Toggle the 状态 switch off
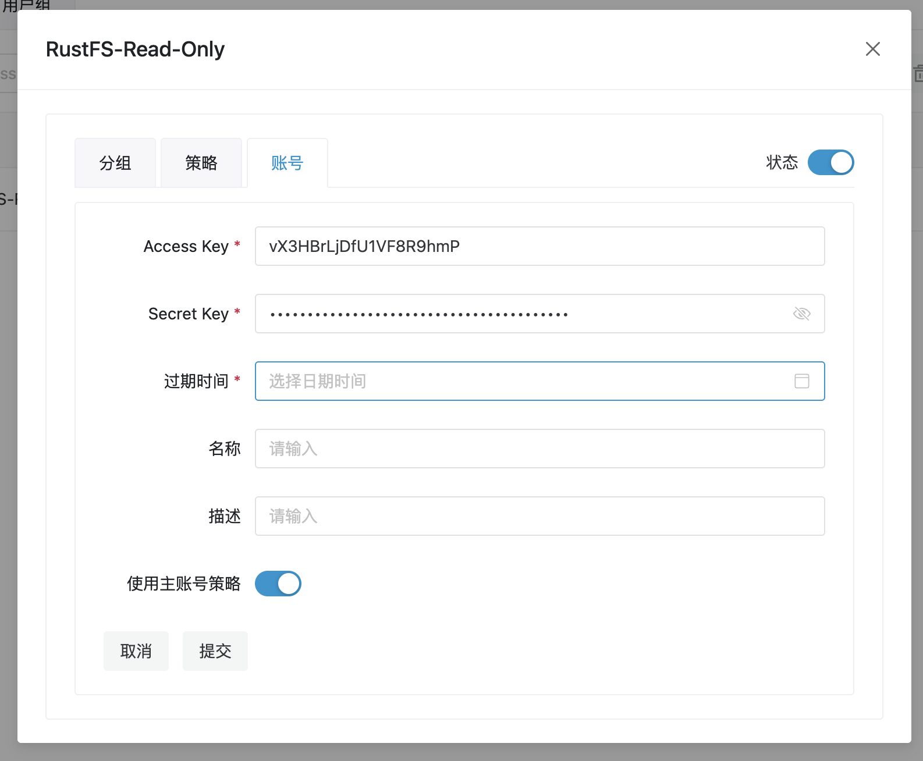This screenshot has width=923, height=761. (830, 162)
